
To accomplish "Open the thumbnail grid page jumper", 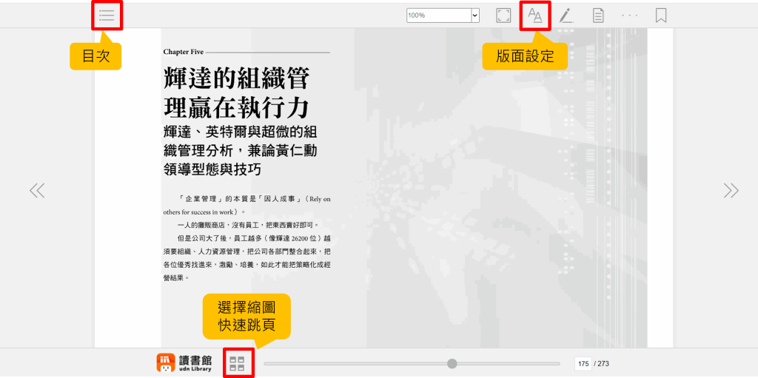I will click(x=238, y=363).
